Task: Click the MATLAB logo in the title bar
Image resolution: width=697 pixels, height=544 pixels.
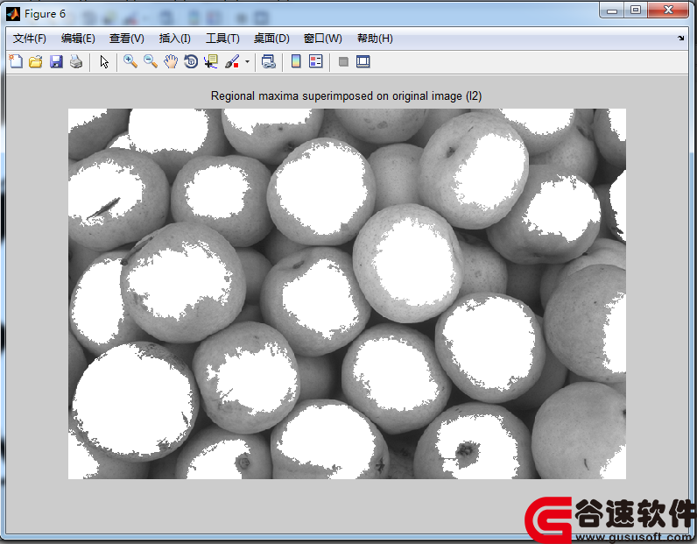Action: click(x=13, y=14)
